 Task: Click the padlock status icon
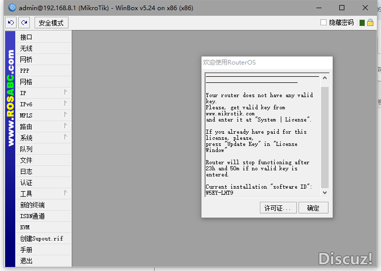pos(370,22)
